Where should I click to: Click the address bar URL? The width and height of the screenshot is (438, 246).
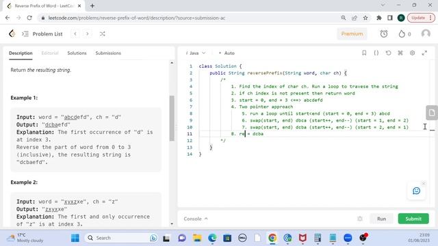coord(137,18)
